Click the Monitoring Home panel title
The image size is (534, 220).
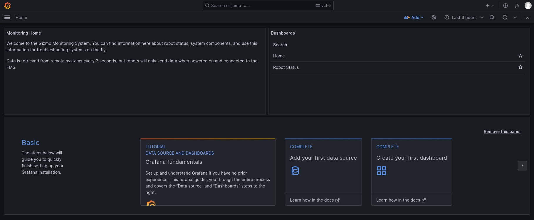click(x=24, y=33)
